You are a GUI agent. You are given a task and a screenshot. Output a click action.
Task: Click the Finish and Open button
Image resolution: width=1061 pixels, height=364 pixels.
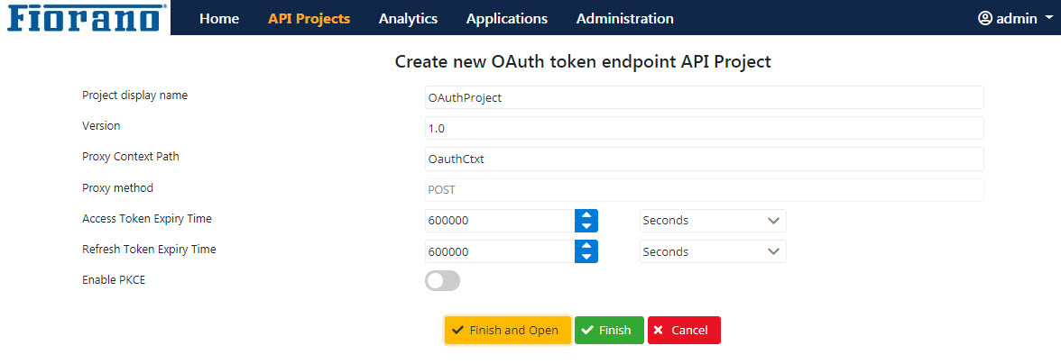point(507,331)
